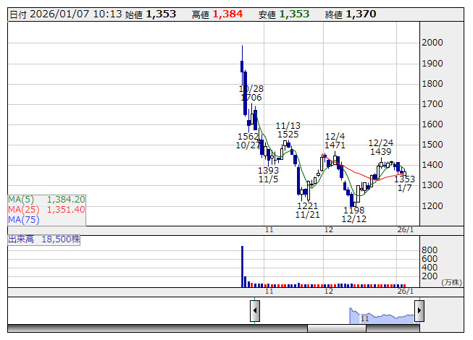This screenshot has width=473, height=340.
Task: Click the 1221 11/21 low annotation
Action: click(307, 211)
